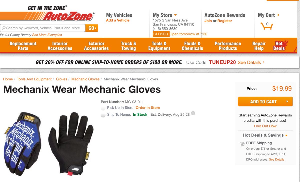Screen dimensions: 300x182
Task: Expand the My Store dropdown
Action: coord(175,15)
